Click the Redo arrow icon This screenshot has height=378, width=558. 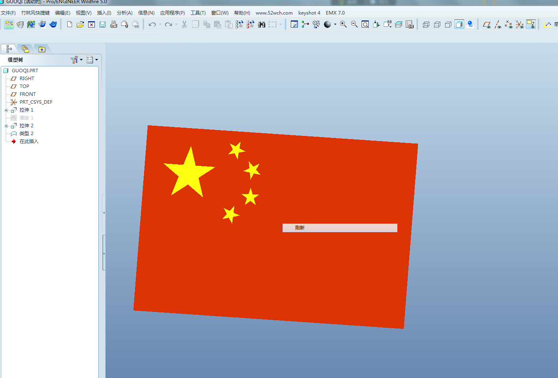click(168, 24)
